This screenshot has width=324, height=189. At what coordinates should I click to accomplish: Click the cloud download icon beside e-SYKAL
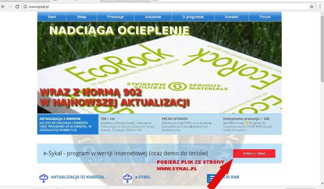click(x=128, y=178)
